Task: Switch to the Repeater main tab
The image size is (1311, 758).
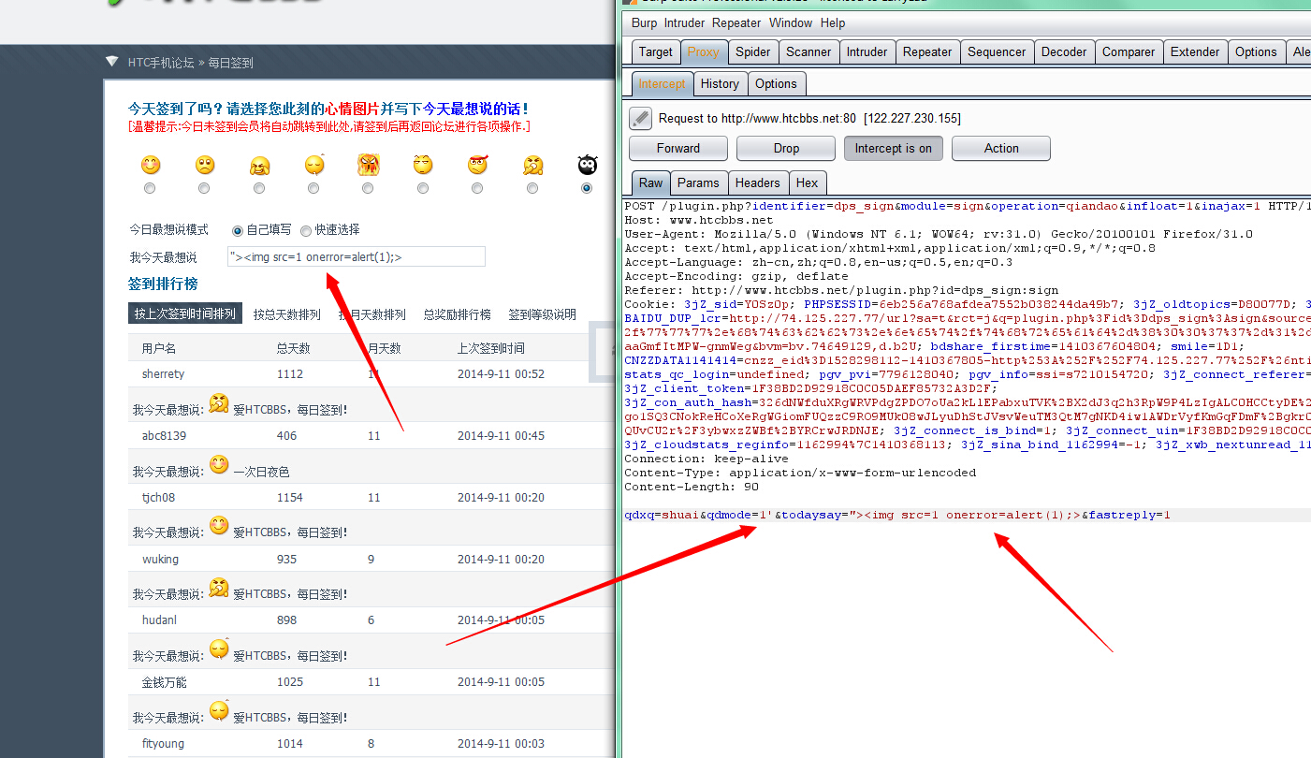Action: tap(927, 52)
